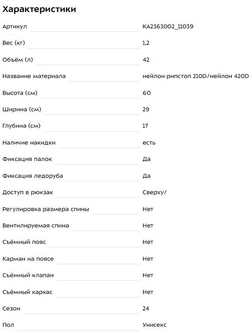
Task: Click the Объём (л) label
Action: click(18, 60)
